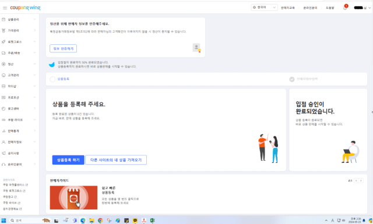Click the 온라인문의 headset icon
This screenshot has width=373, height=224.
[x=3, y=165]
